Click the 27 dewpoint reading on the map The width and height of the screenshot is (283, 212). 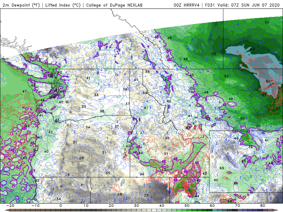[83, 202]
